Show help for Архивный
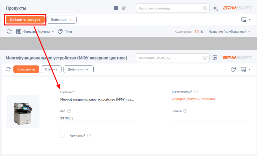Screen dimensions: 257x156 point(89,135)
